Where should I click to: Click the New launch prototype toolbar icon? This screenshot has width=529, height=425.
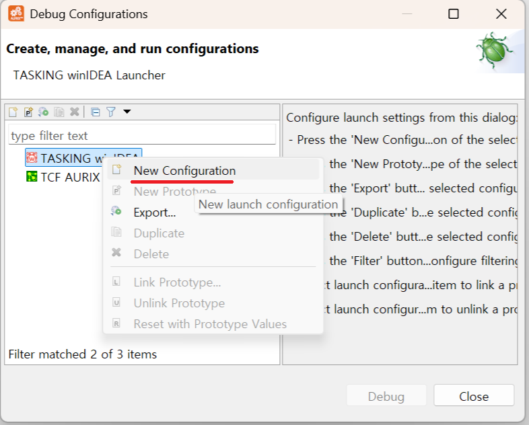point(28,112)
